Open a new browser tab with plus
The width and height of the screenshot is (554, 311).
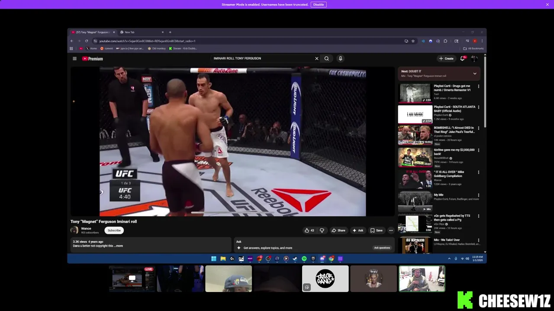tap(170, 32)
